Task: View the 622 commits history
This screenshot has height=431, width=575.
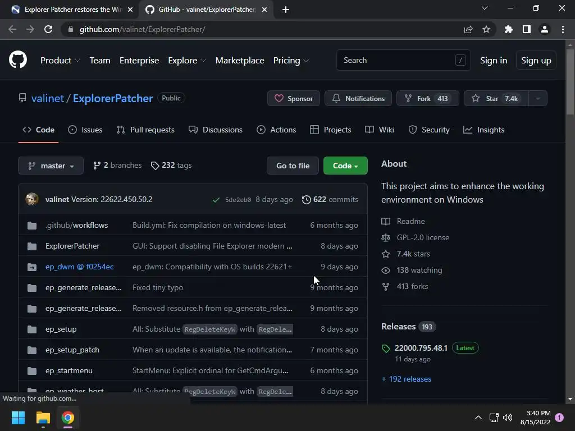Action: tap(330, 199)
